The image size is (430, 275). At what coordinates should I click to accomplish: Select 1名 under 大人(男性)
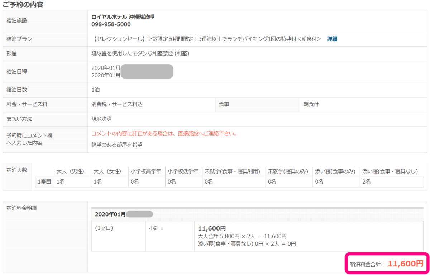(60, 182)
